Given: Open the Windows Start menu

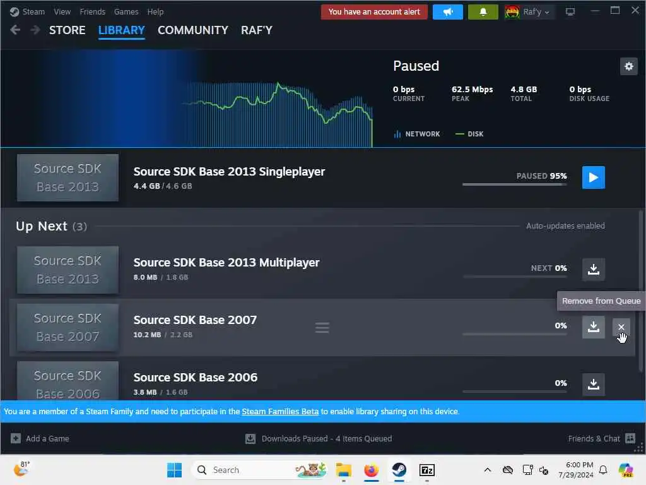Looking at the screenshot, I should tap(174, 470).
